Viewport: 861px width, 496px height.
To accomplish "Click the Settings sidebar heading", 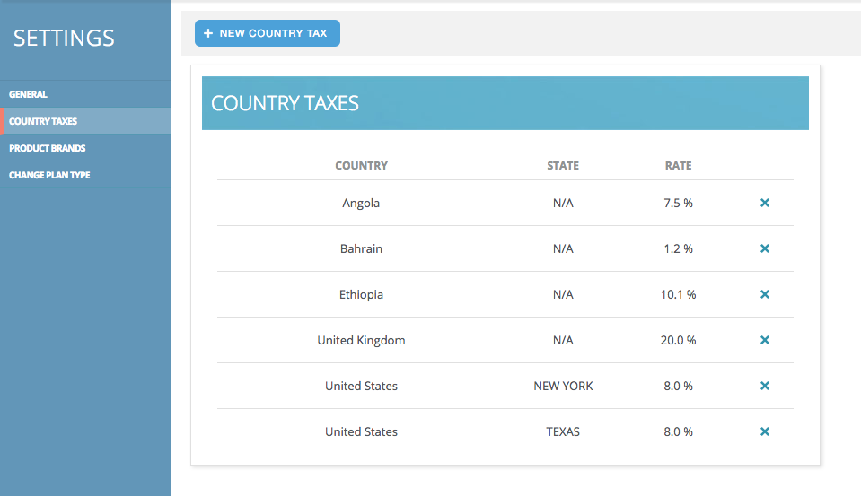I will pyautogui.click(x=64, y=39).
